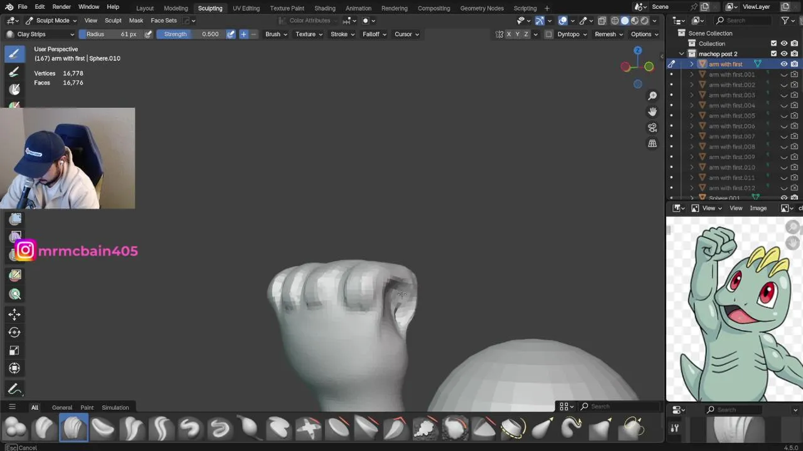Add a new workspace with plus icon
The height and width of the screenshot is (451, 803).
coord(547,8)
